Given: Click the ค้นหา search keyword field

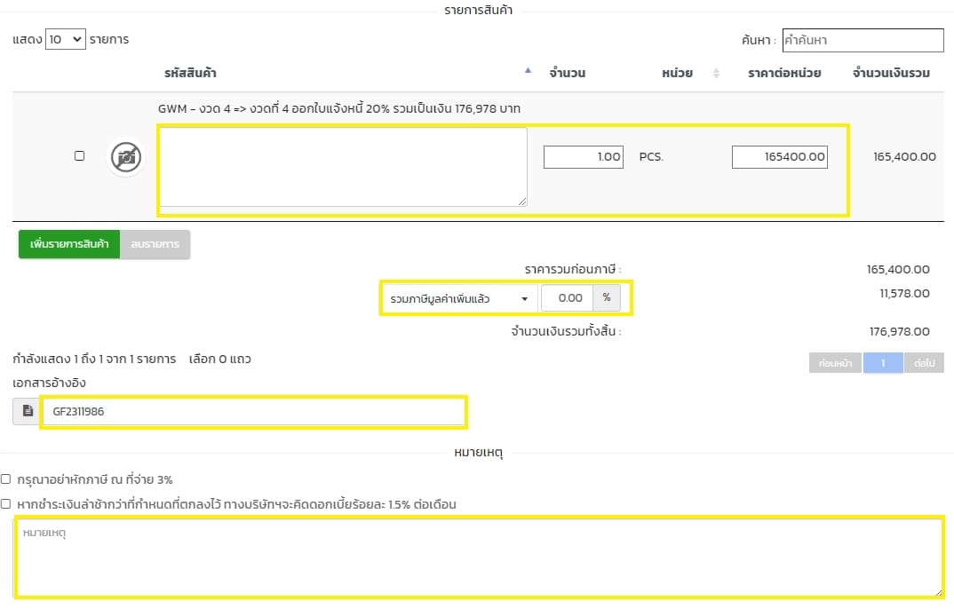Looking at the screenshot, I should pyautogui.click(x=862, y=40).
